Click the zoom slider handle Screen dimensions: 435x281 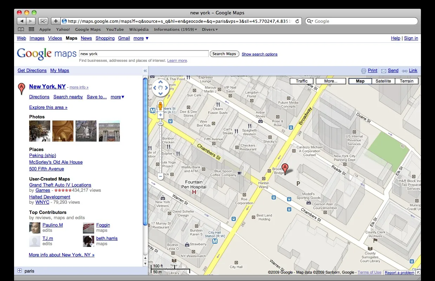[161, 123]
